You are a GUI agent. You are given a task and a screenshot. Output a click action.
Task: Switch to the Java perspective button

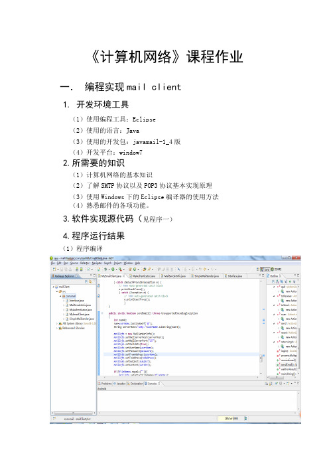[x=265, y=270]
